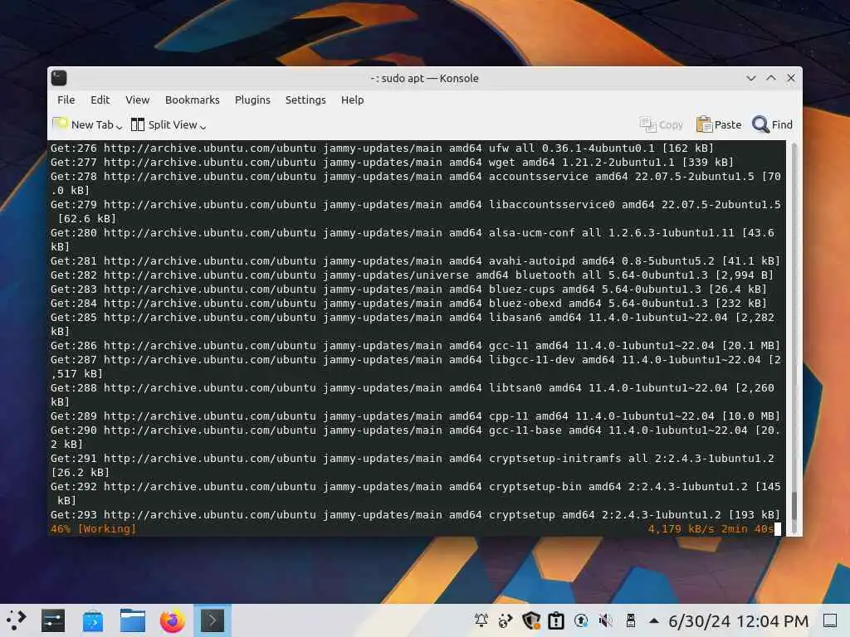Click the Get:281 avahi-autoipd line
Image resolution: width=850 pixels, height=637 pixels.
415,260
